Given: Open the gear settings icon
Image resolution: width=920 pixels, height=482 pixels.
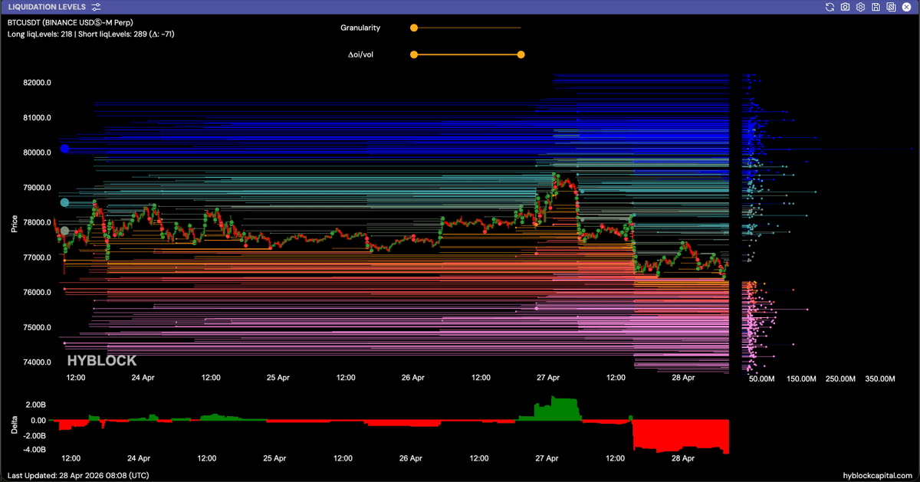Looking at the screenshot, I should point(860,7).
